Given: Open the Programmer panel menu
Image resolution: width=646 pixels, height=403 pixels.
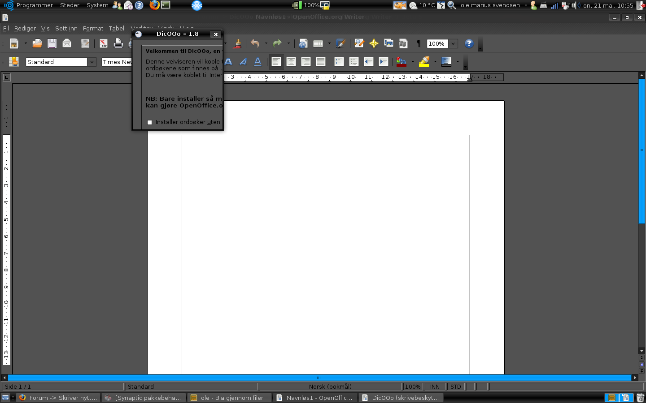Looking at the screenshot, I should [x=35, y=5].
